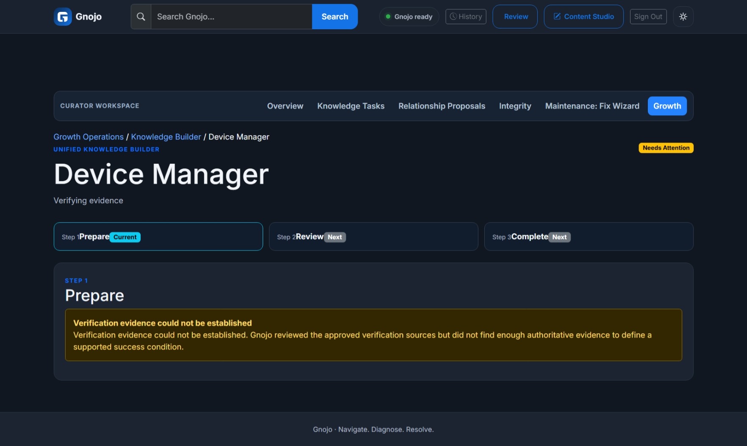The width and height of the screenshot is (747, 446).
Task: Open the Review page
Action: click(x=515, y=17)
